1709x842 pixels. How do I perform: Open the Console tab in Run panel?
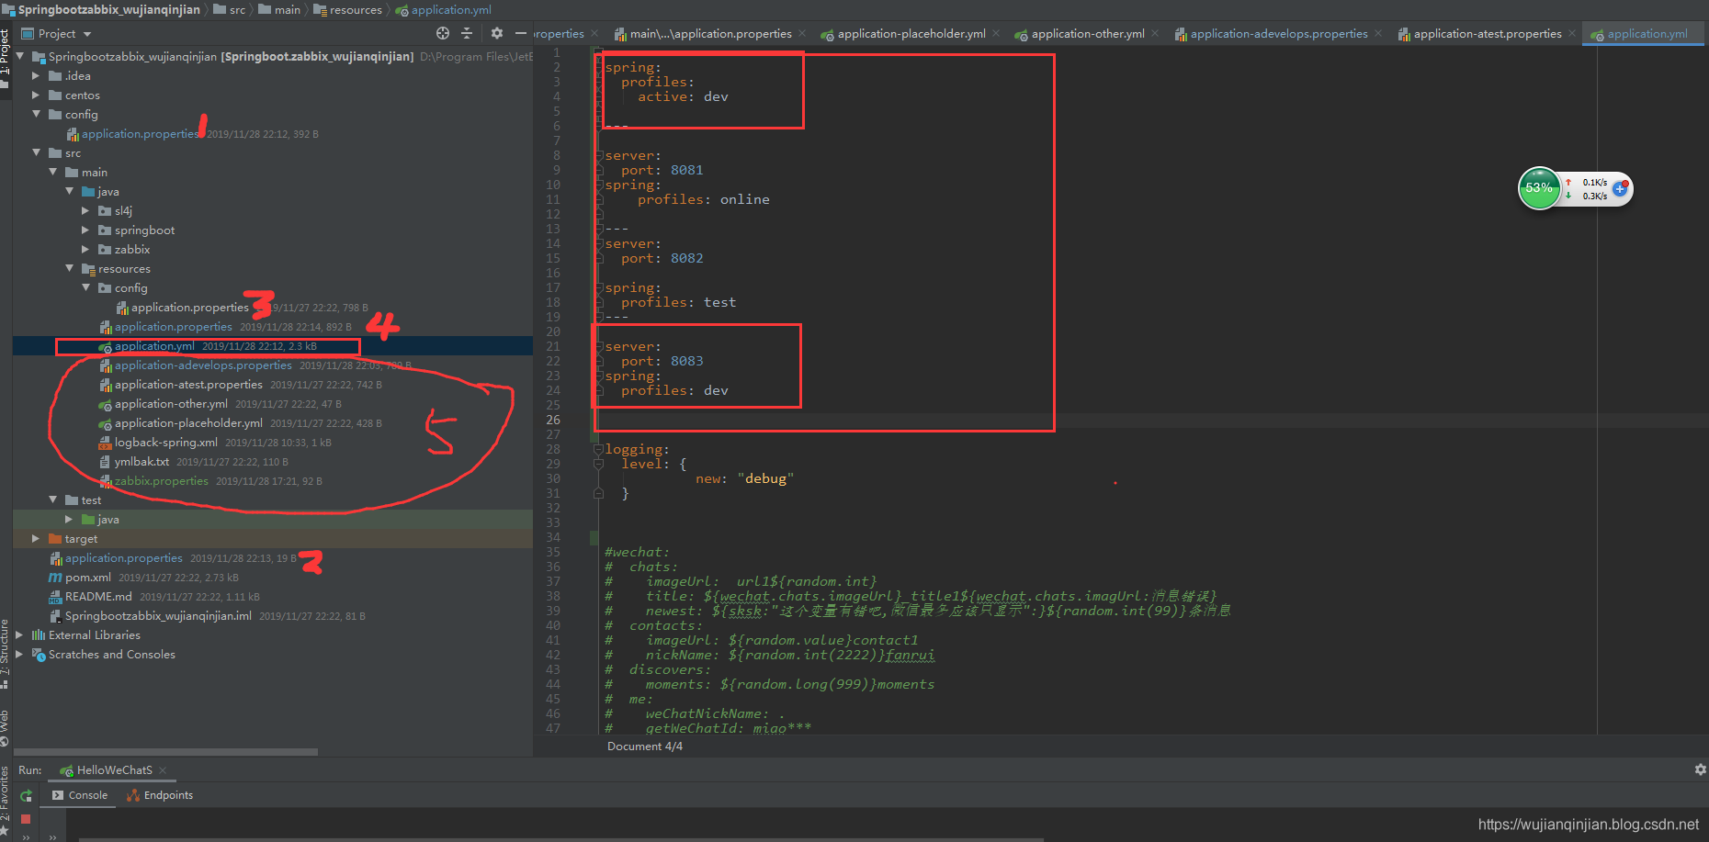point(80,795)
